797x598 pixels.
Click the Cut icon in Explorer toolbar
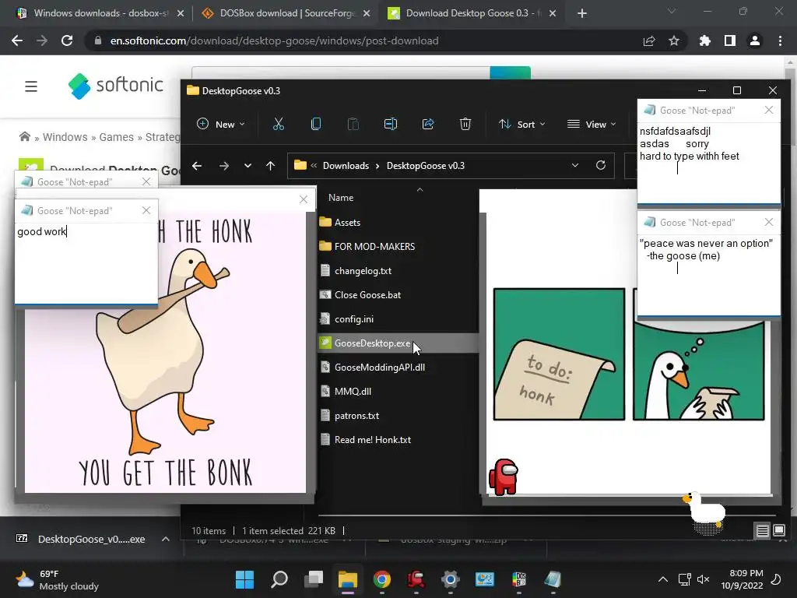278,124
